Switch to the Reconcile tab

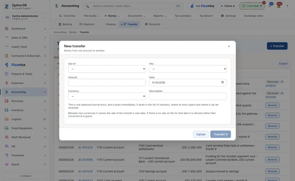(x=153, y=24)
